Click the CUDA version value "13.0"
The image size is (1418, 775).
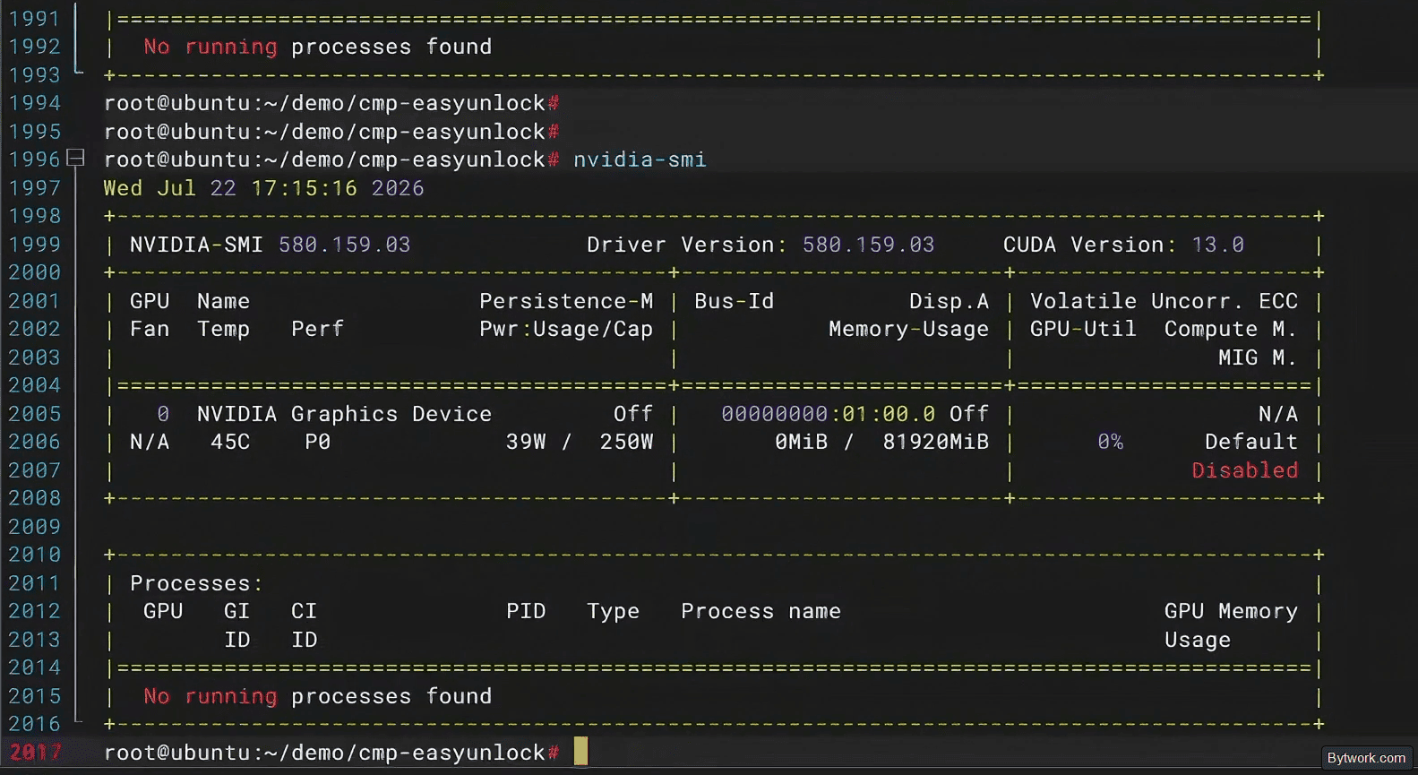click(1217, 245)
